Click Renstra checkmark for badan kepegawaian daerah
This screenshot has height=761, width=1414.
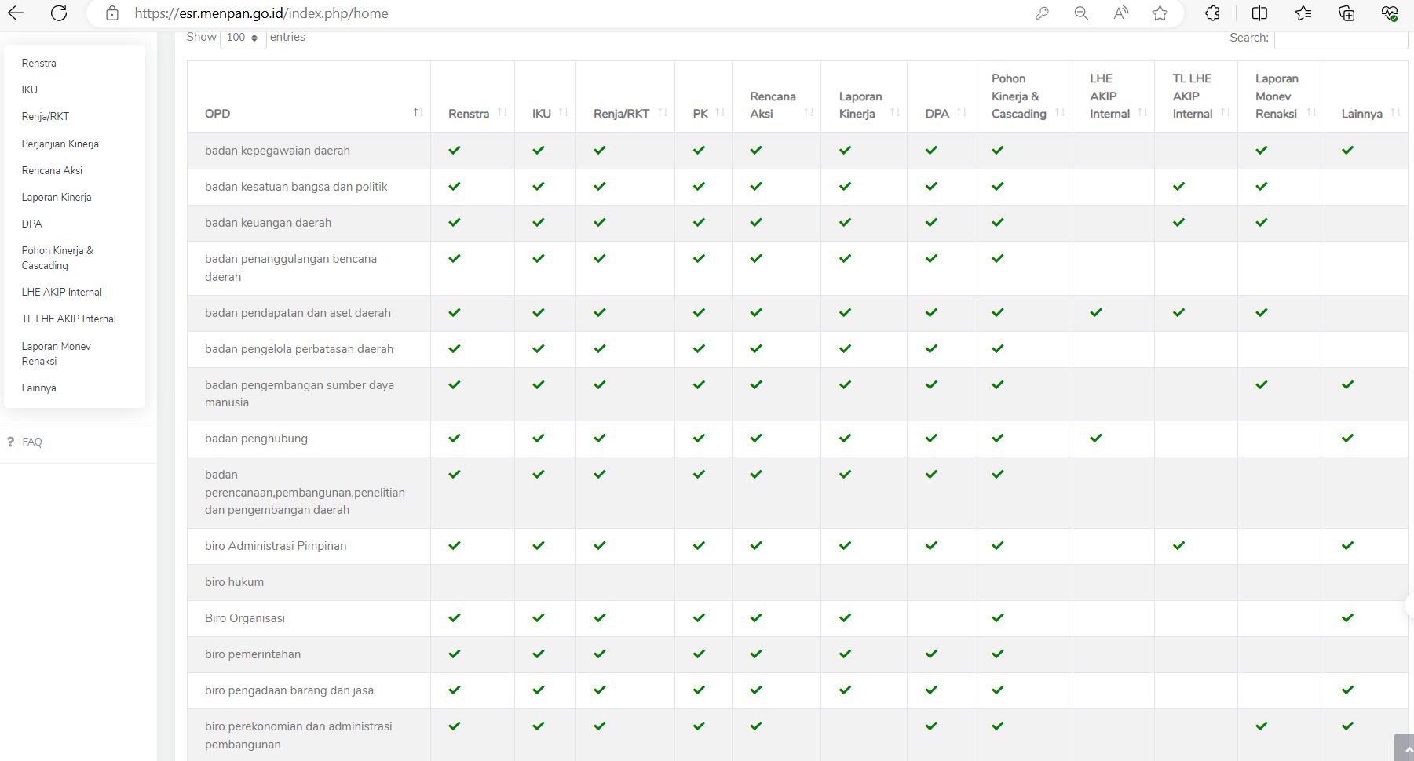(455, 151)
